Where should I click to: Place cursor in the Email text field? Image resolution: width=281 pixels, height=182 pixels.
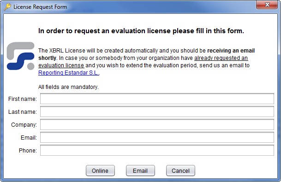(157, 137)
